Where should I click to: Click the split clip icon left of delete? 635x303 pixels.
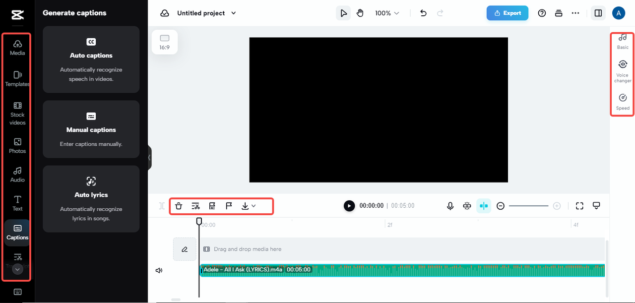tap(162, 206)
